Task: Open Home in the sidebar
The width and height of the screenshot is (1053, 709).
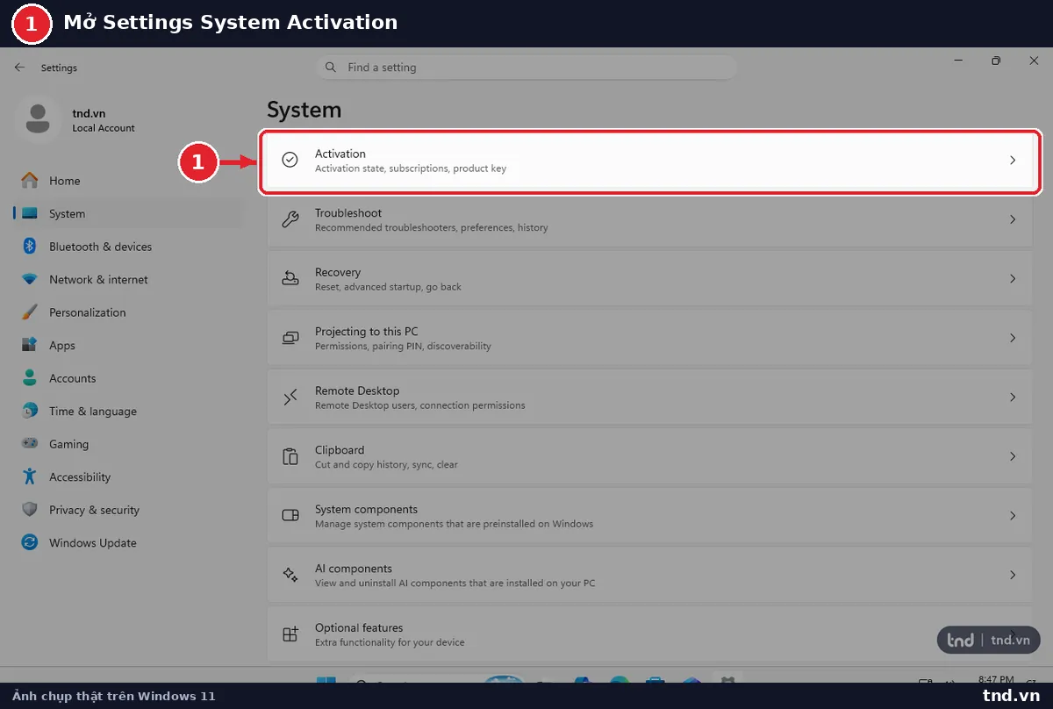Action: pos(65,181)
